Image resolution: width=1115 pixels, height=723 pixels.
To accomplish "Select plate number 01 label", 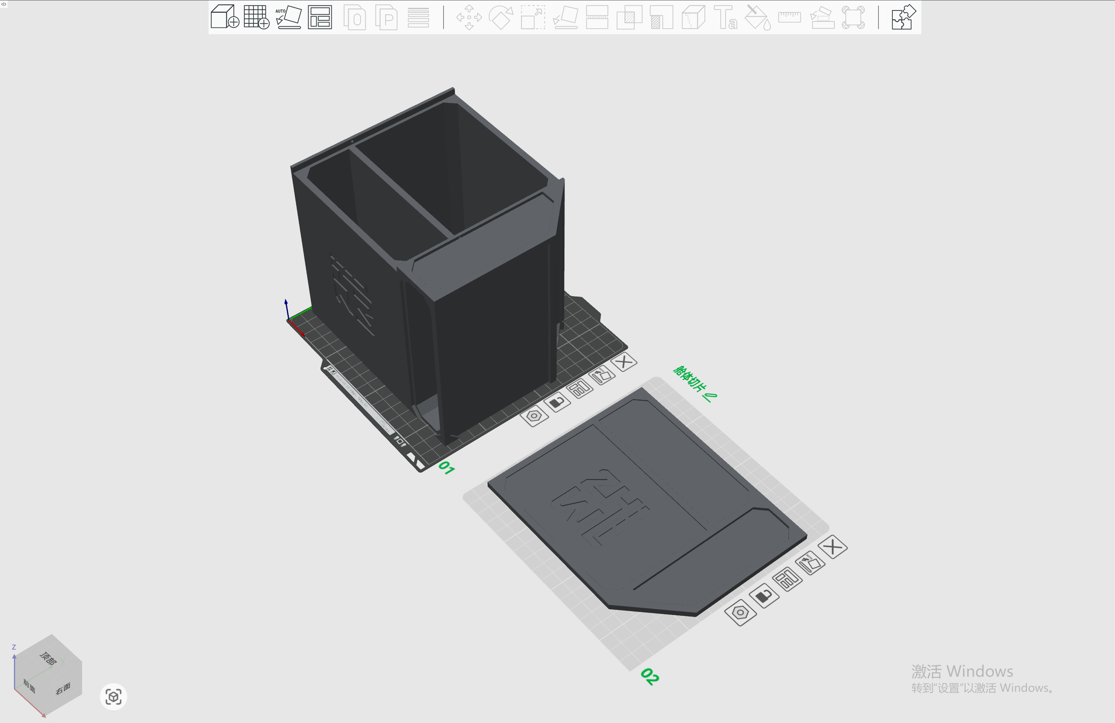I will click(x=447, y=468).
